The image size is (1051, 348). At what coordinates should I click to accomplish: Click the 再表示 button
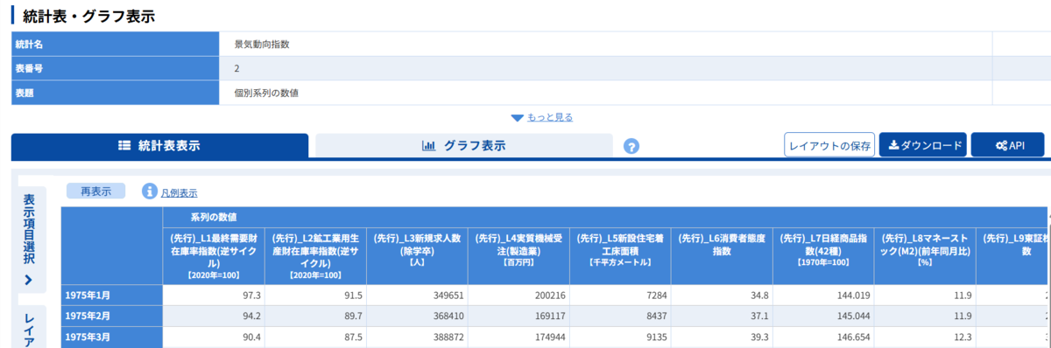[x=95, y=191]
